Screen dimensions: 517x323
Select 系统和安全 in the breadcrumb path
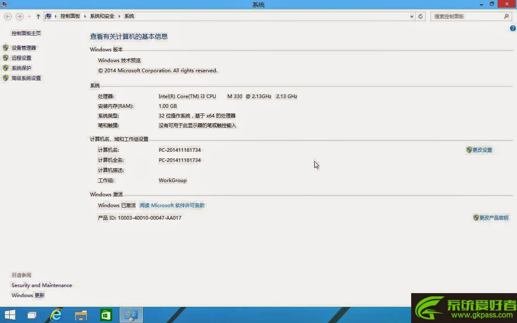pos(102,16)
